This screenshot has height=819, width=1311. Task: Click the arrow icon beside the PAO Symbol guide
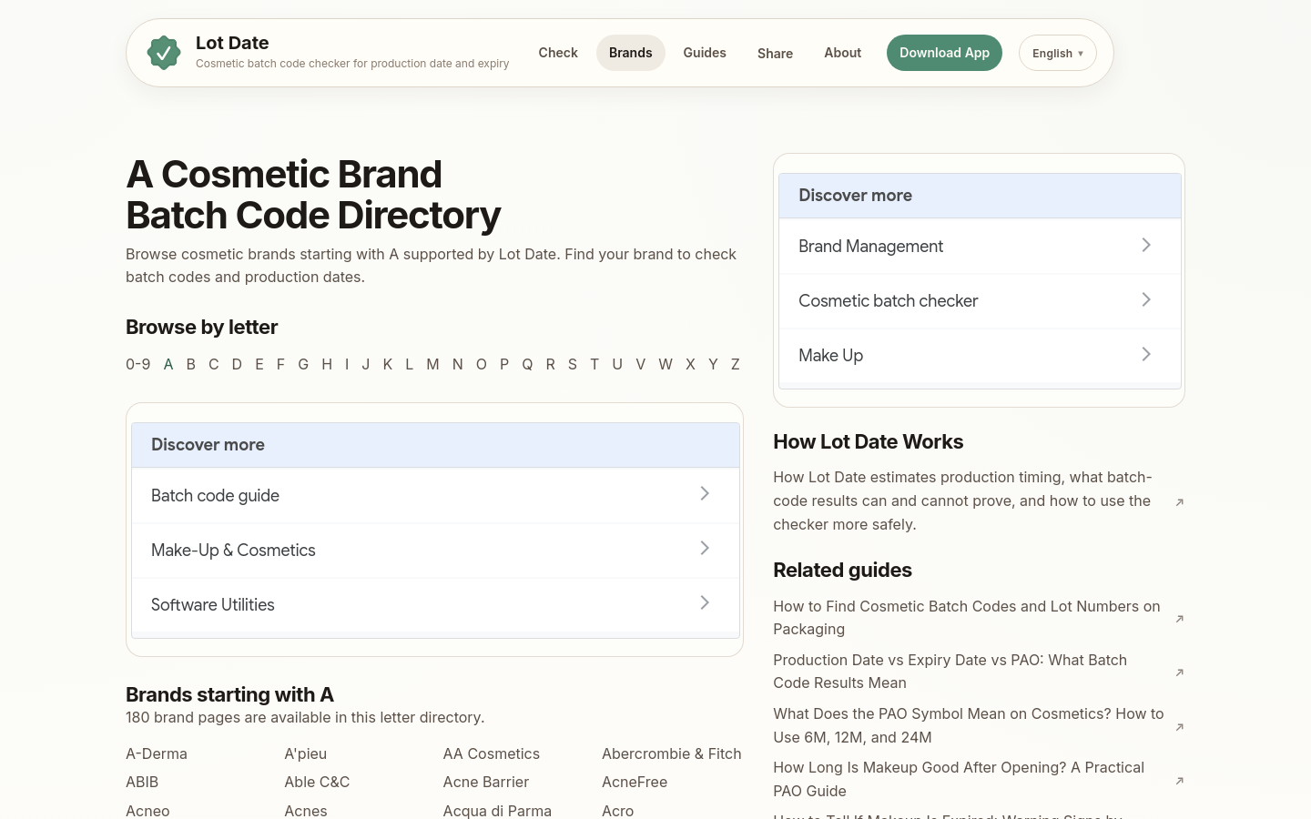coord(1180,727)
